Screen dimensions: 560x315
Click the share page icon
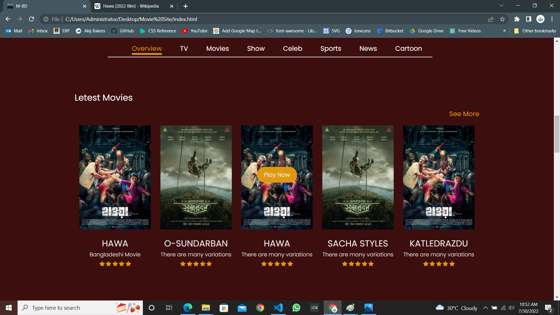pyautogui.click(x=491, y=19)
